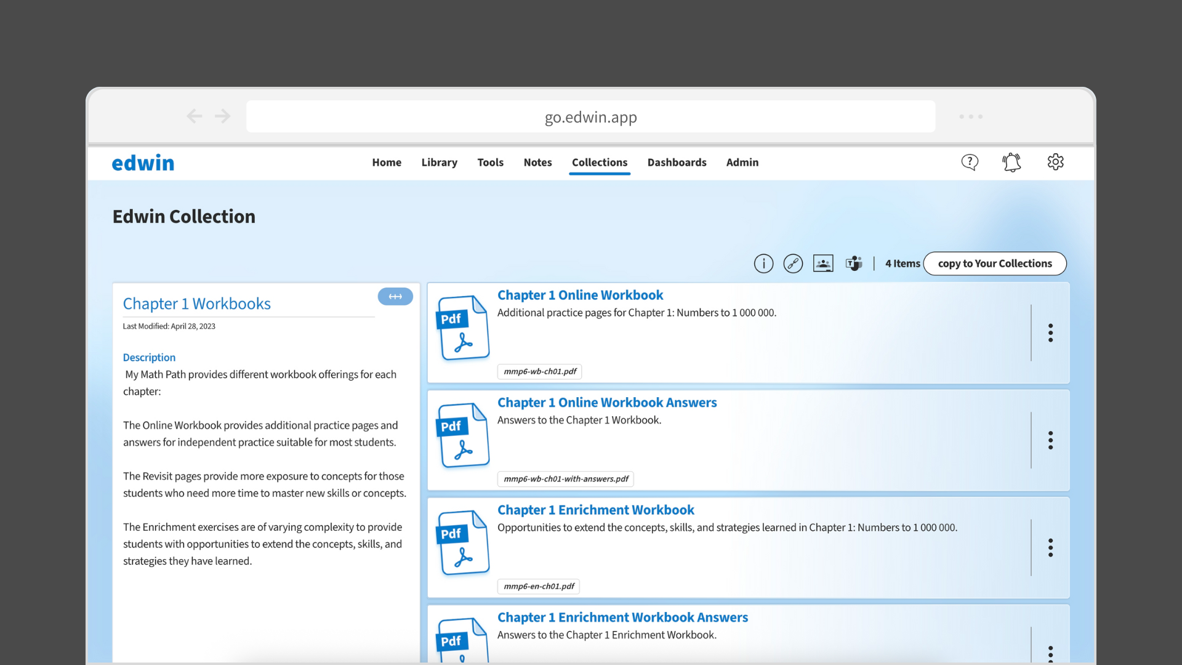This screenshot has width=1182, height=665.
Task: Open the browser three-dot menu
Action: point(971,116)
